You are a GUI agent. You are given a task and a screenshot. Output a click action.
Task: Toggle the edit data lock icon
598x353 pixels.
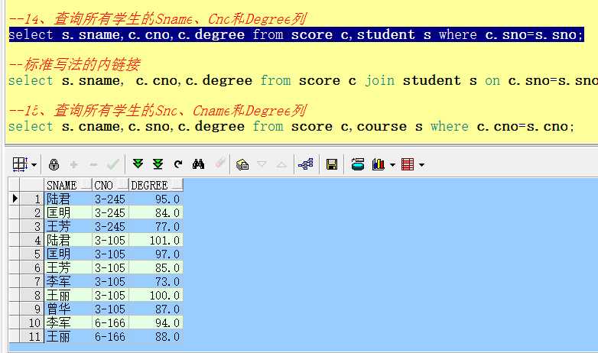(x=54, y=165)
